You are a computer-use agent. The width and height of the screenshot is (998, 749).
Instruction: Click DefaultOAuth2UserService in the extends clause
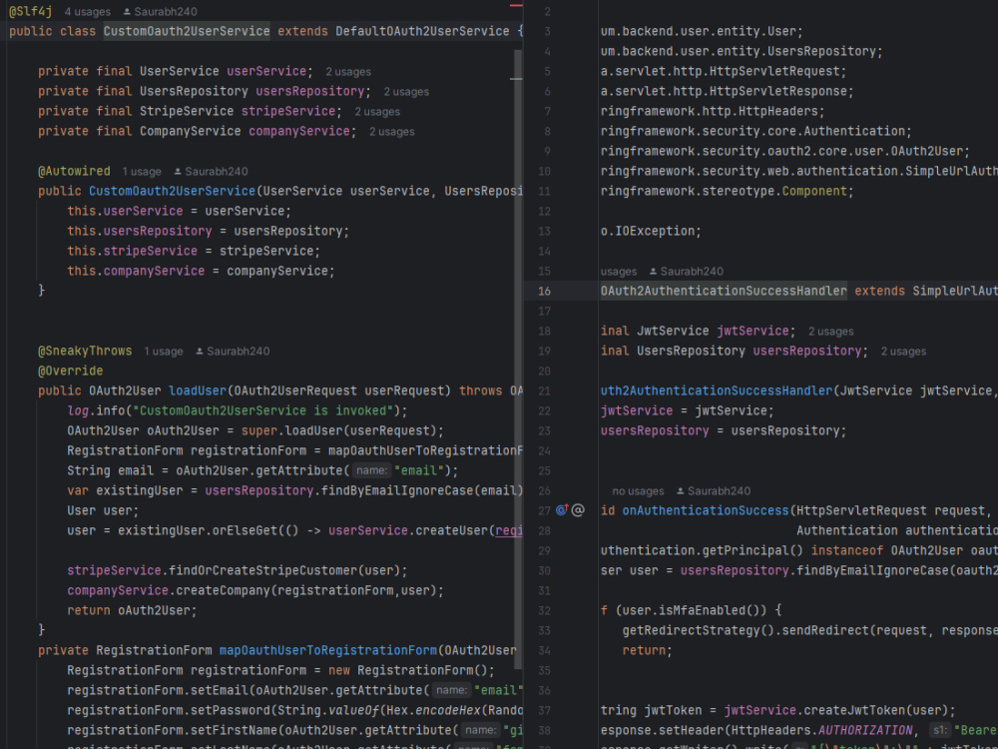tap(422, 31)
